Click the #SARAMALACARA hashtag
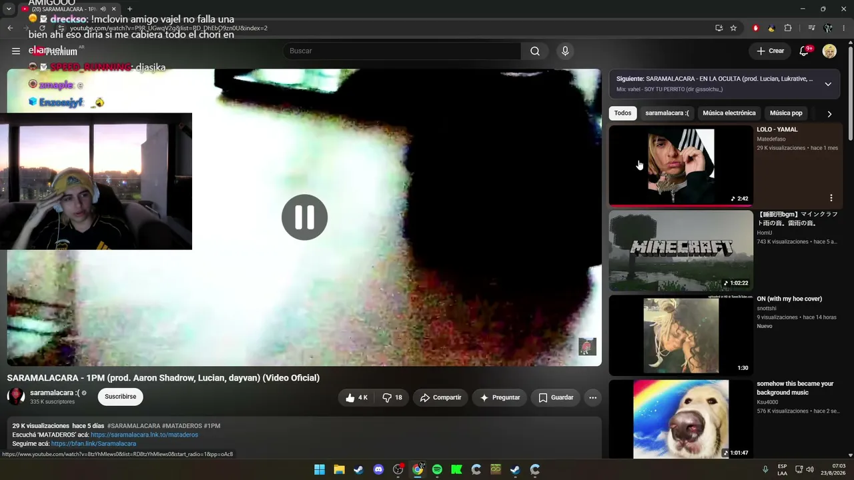The image size is (854, 480). coord(133,426)
